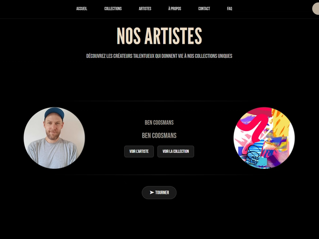The image size is (319, 239).
Task: Navigate to the Contact menu item
Action: 204,8
